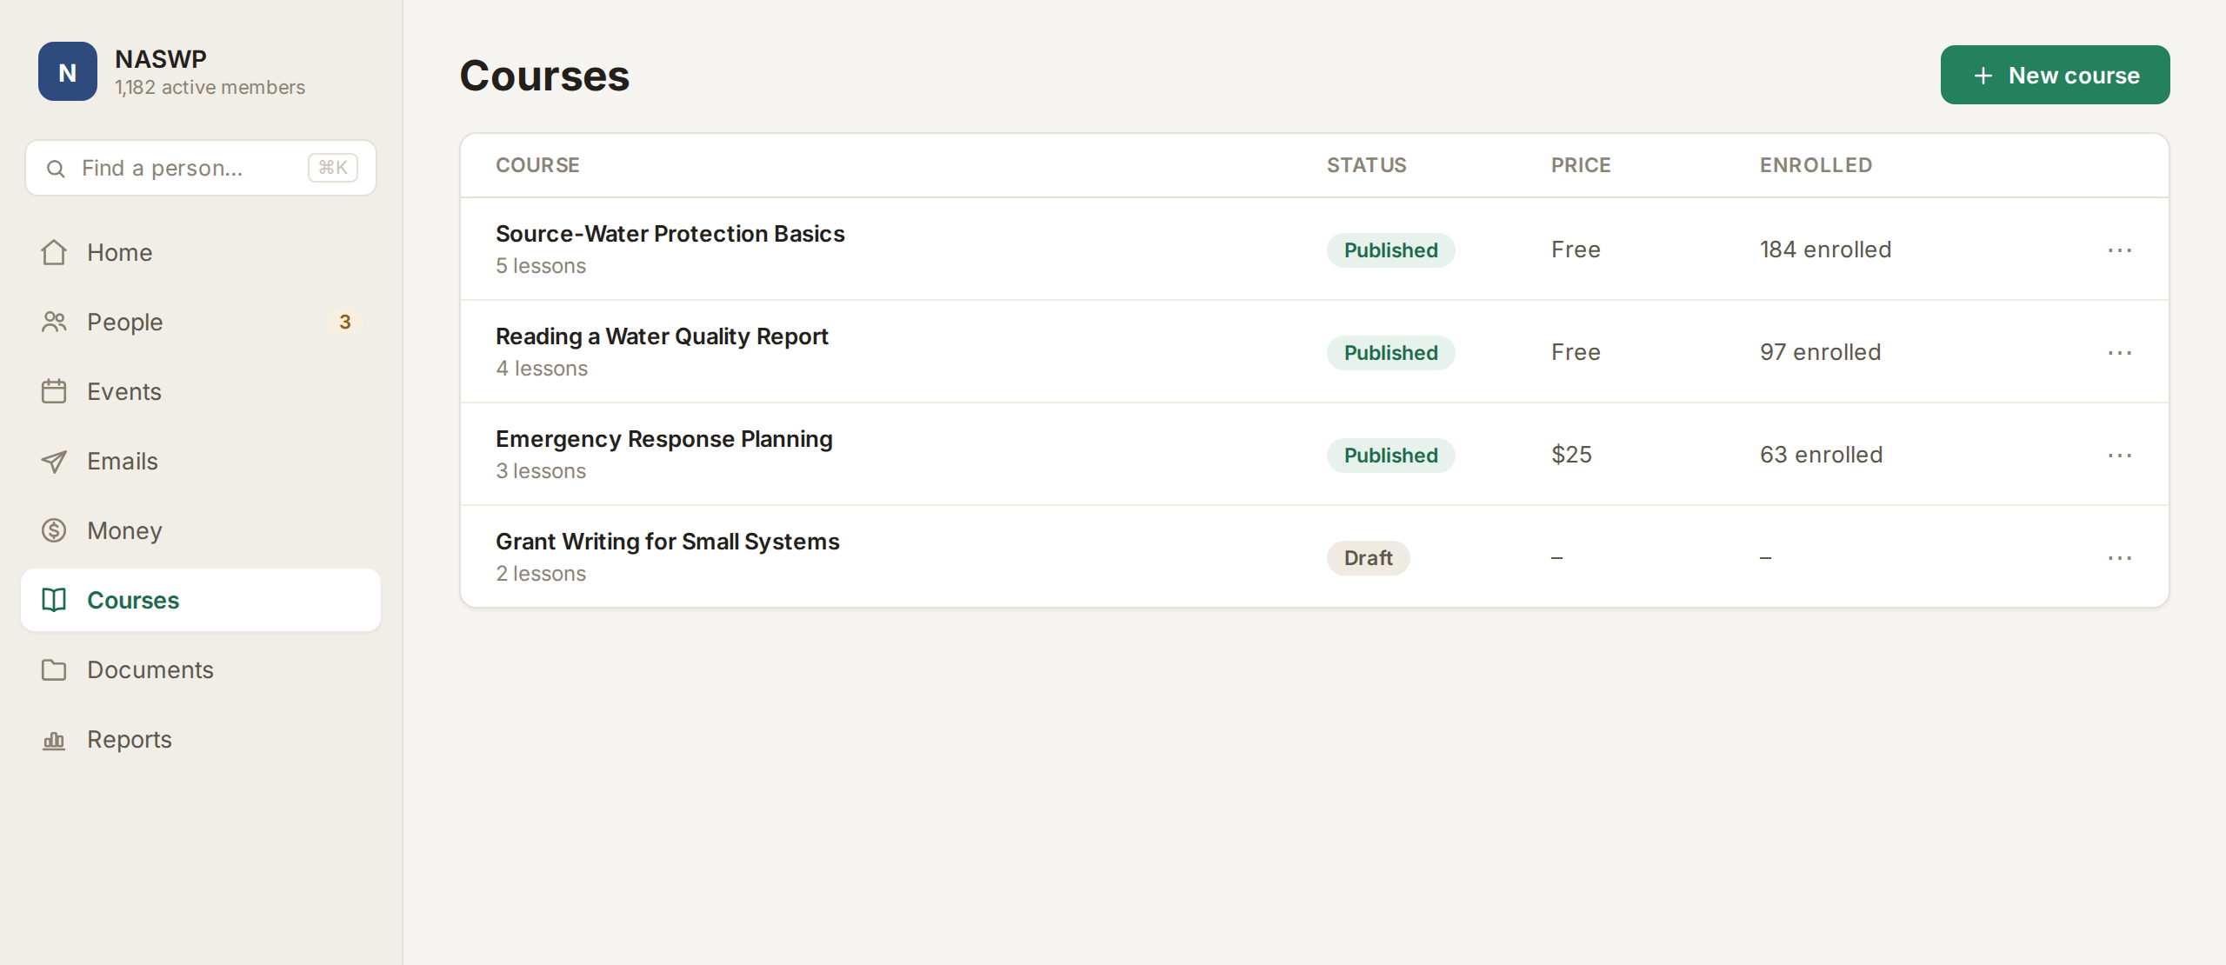
Task: Open the Documents section
Action: [x=201, y=669]
